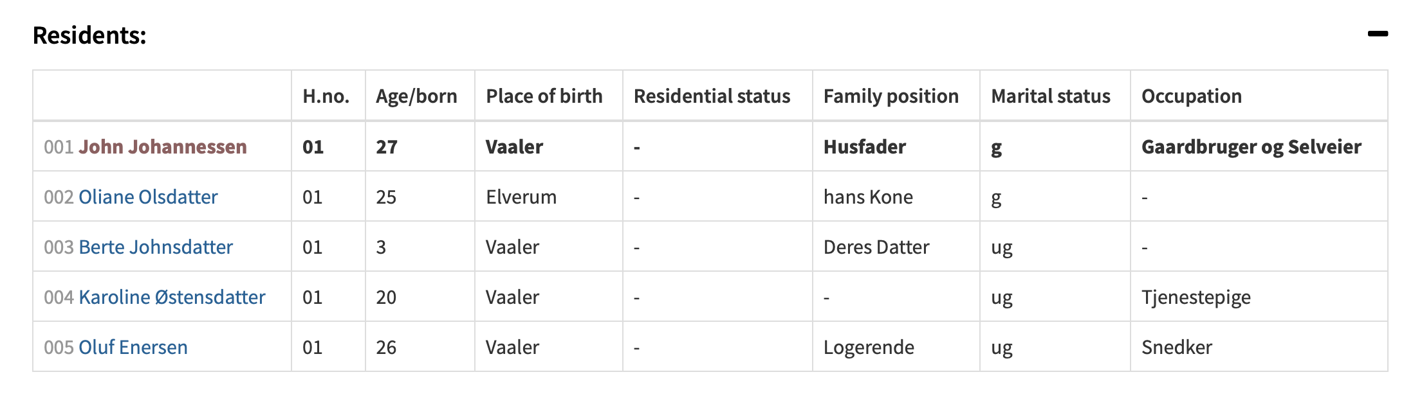
Task: Click the Residents heading
Action: [89, 35]
